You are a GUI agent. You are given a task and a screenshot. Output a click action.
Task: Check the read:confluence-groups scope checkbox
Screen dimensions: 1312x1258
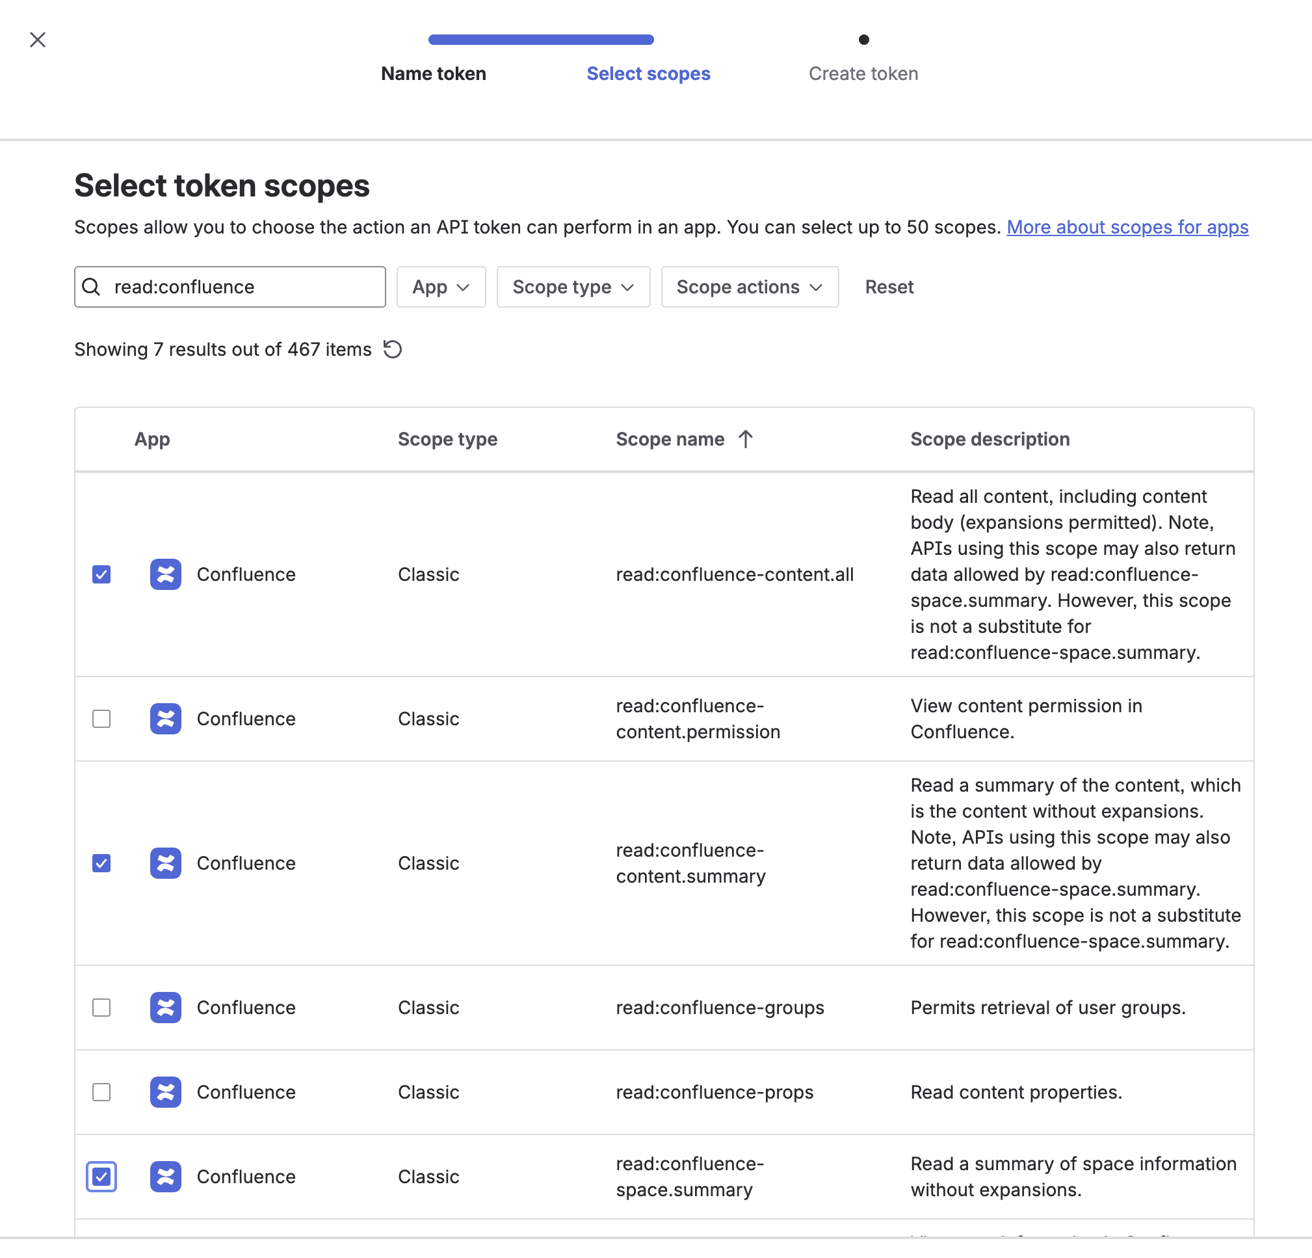click(101, 1007)
